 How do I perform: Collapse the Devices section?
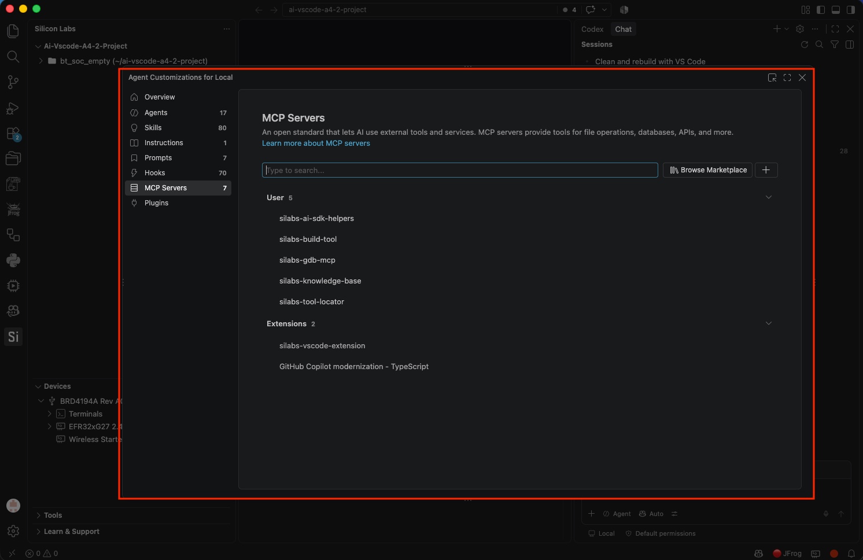[x=38, y=386]
